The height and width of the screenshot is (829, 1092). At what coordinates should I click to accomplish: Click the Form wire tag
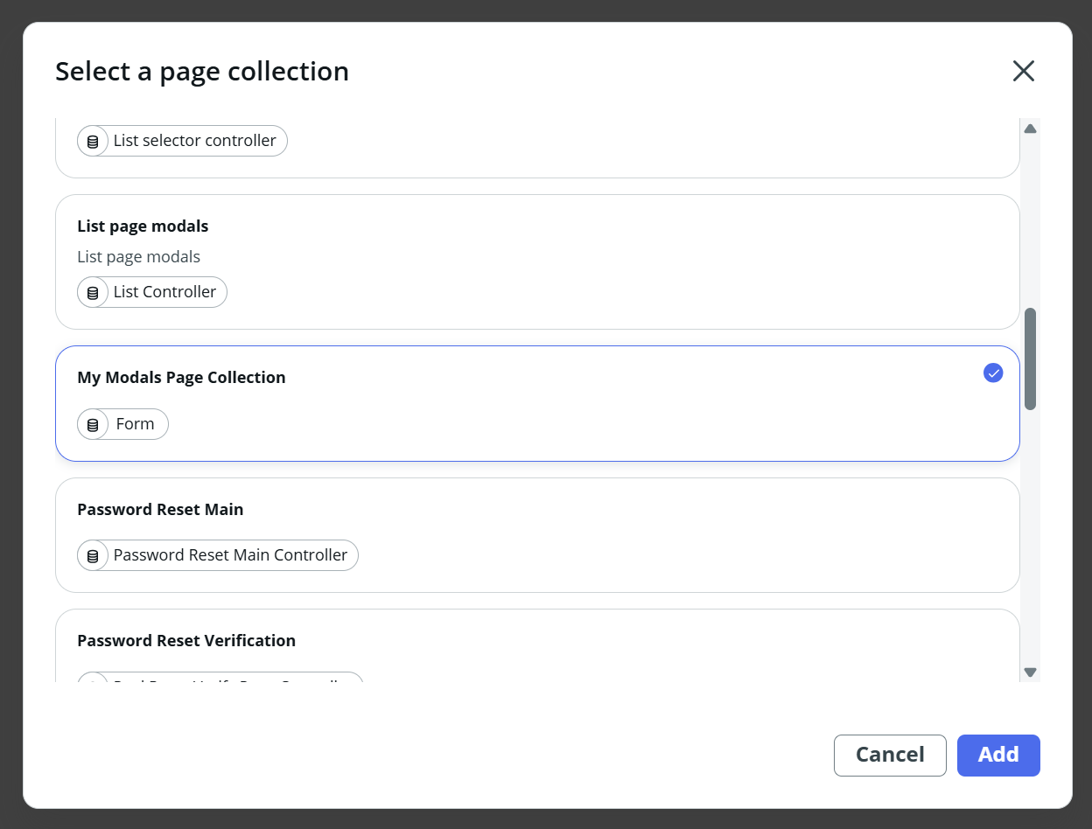pos(135,424)
